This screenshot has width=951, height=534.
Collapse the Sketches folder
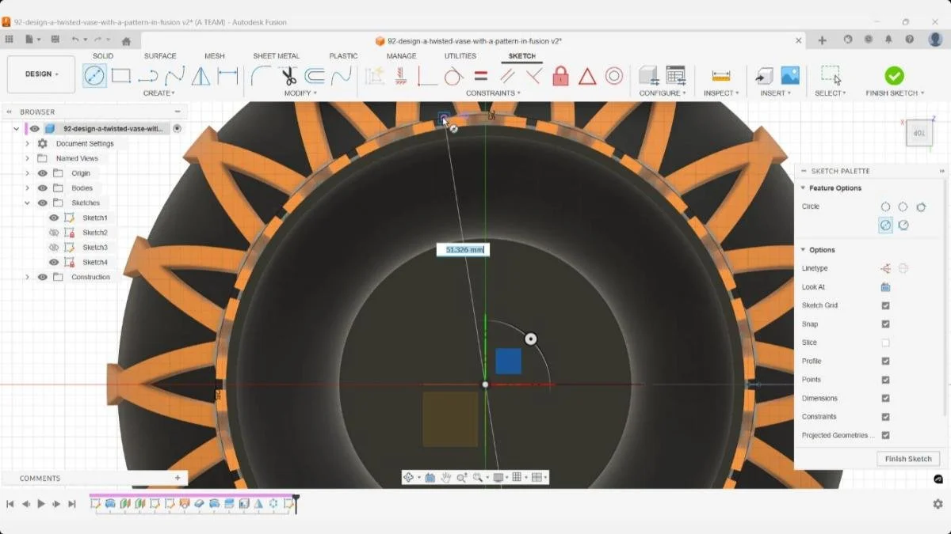pos(29,203)
